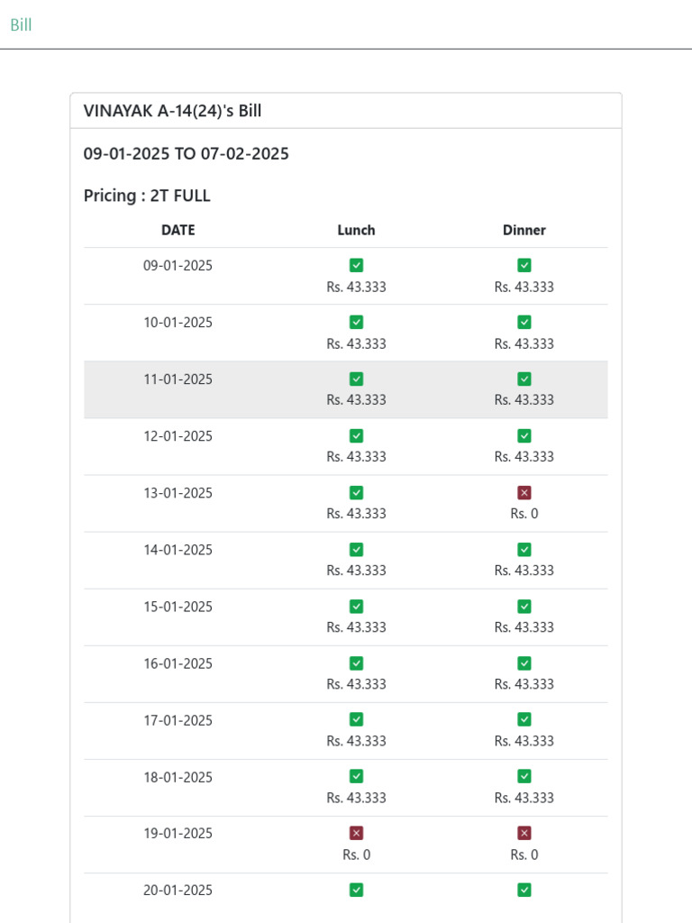Click the DATE column header
The image size is (692, 923).
[x=178, y=230]
